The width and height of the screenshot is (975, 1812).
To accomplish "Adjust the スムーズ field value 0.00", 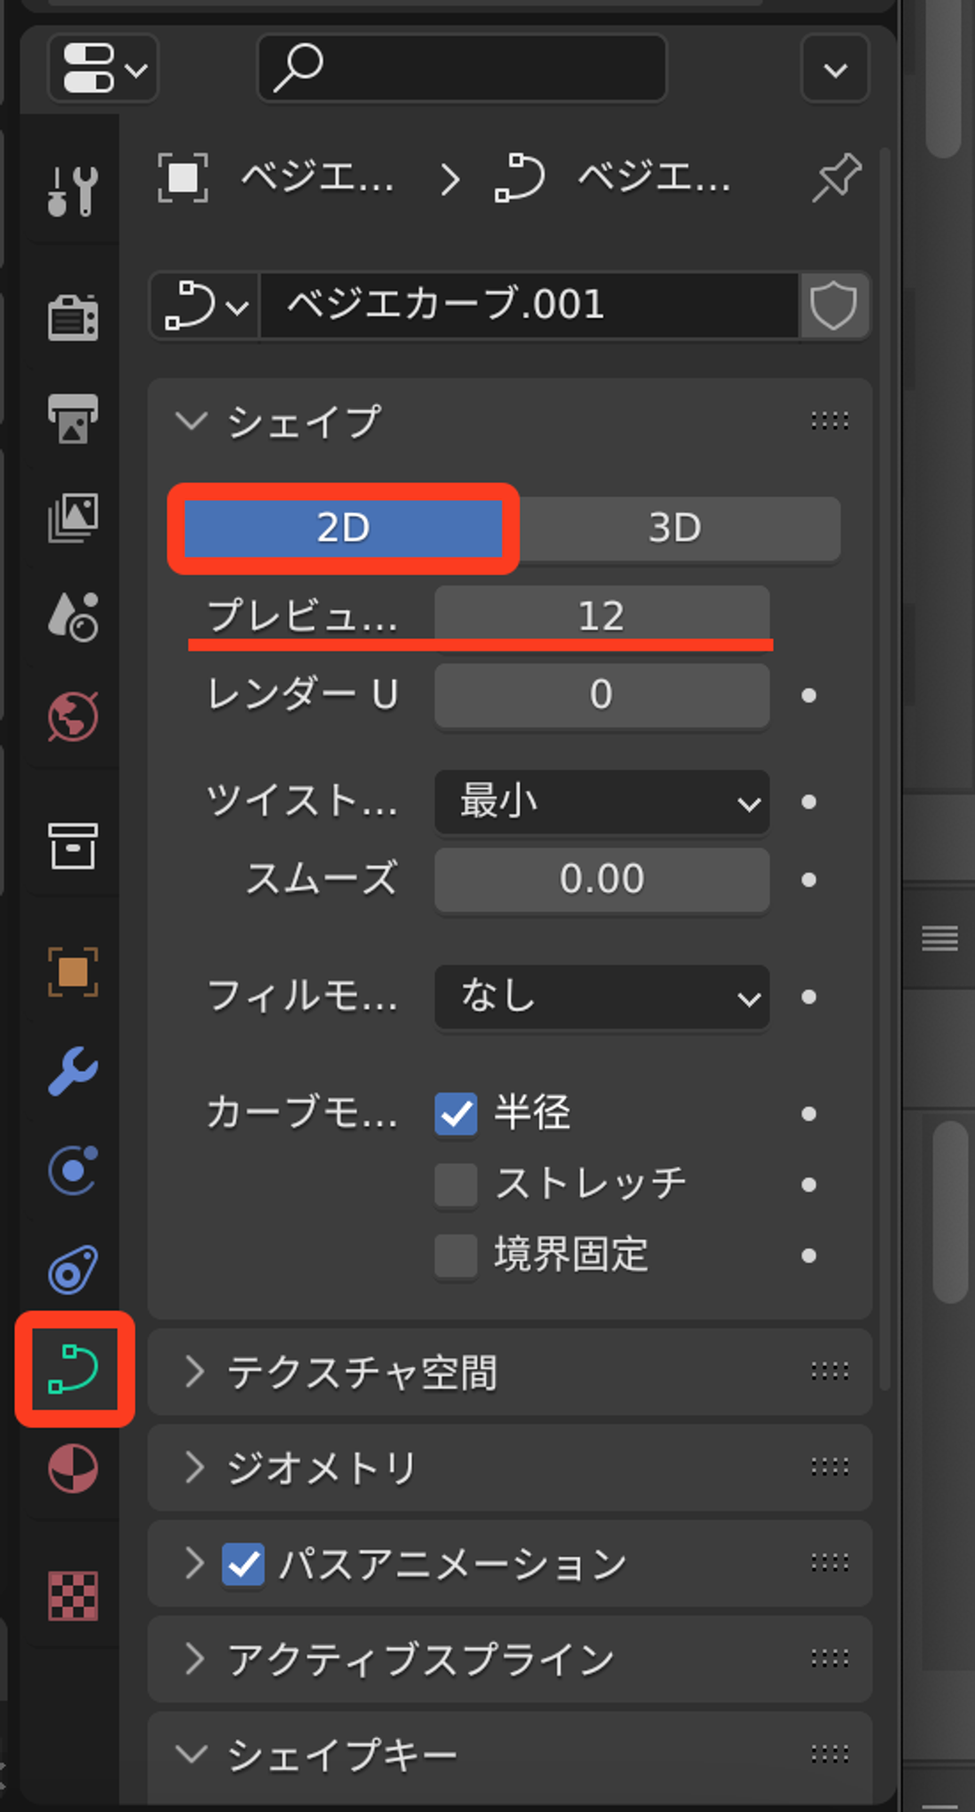I will pyautogui.click(x=602, y=880).
